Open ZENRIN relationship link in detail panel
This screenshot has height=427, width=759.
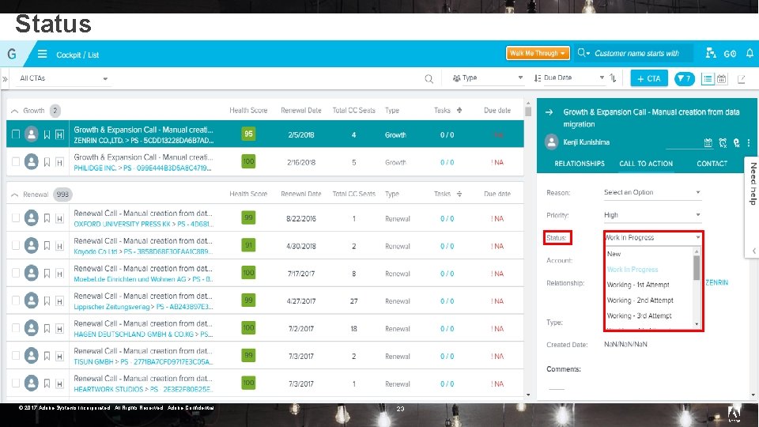click(716, 283)
